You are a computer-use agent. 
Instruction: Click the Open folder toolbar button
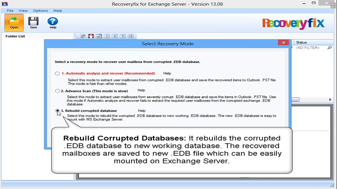[14, 23]
